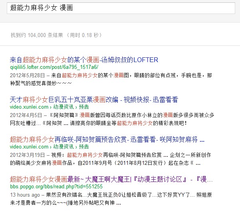The height and width of the screenshot is (211, 240).
Task: Open the 天才麻将少女巨乳五十岚亚栗漫画改编 result
Action: [94, 100]
